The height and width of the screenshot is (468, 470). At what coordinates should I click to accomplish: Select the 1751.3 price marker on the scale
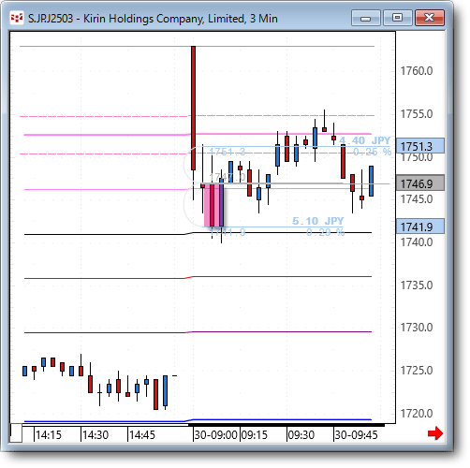click(420, 146)
